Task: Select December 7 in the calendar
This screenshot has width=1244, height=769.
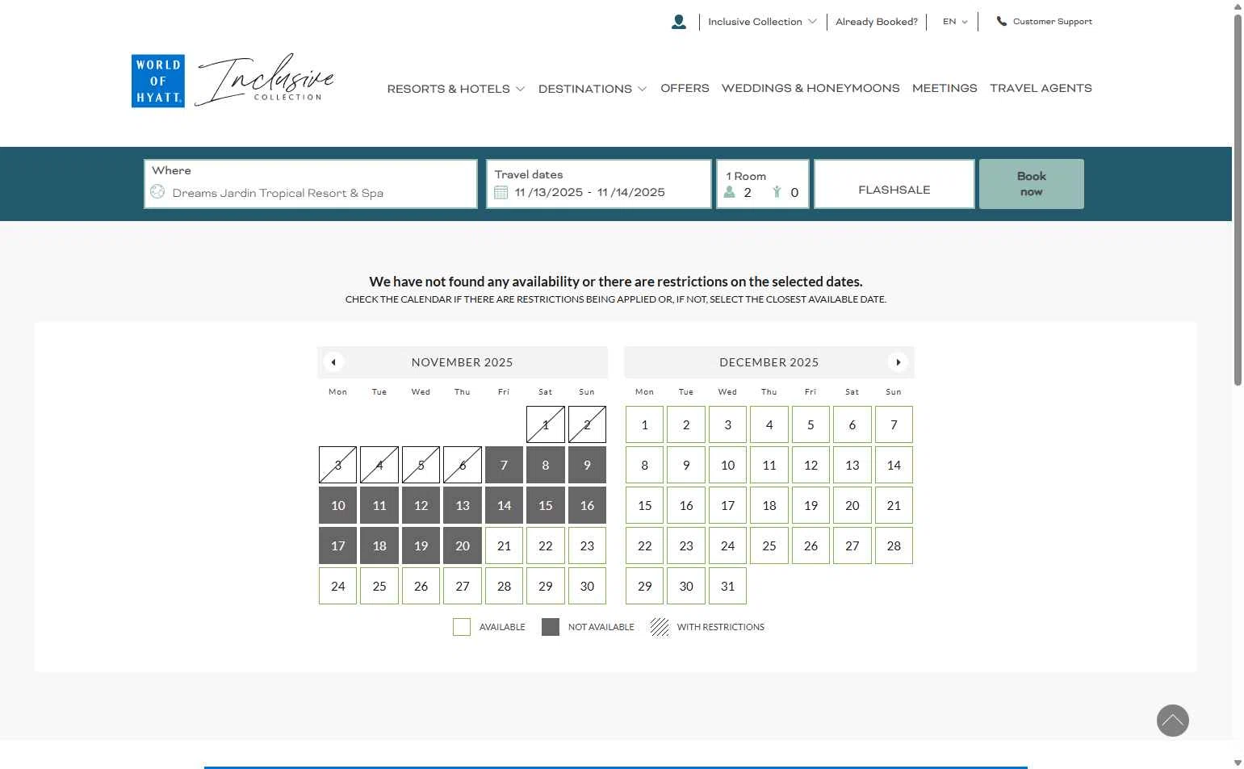Action: click(x=894, y=424)
